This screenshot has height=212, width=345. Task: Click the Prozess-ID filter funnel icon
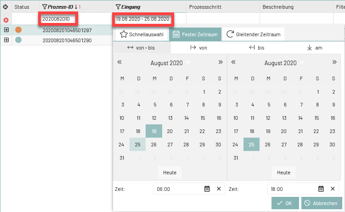click(x=45, y=7)
